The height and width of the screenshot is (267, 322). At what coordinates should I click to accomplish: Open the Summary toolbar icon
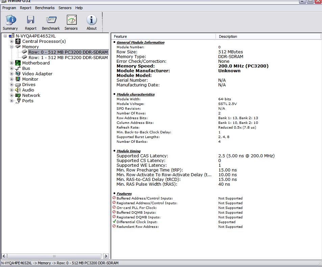pyautogui.click(x=11, y=20)
